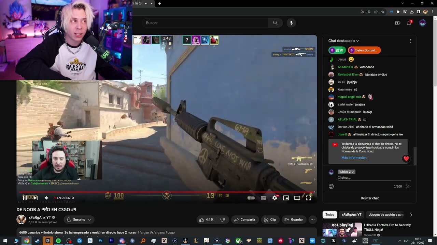Click the xFaRgAnx channel avatar
Image resolution: width=437 pixels, height=245 pixels.
pyautogui.click(x=21, y=219)
